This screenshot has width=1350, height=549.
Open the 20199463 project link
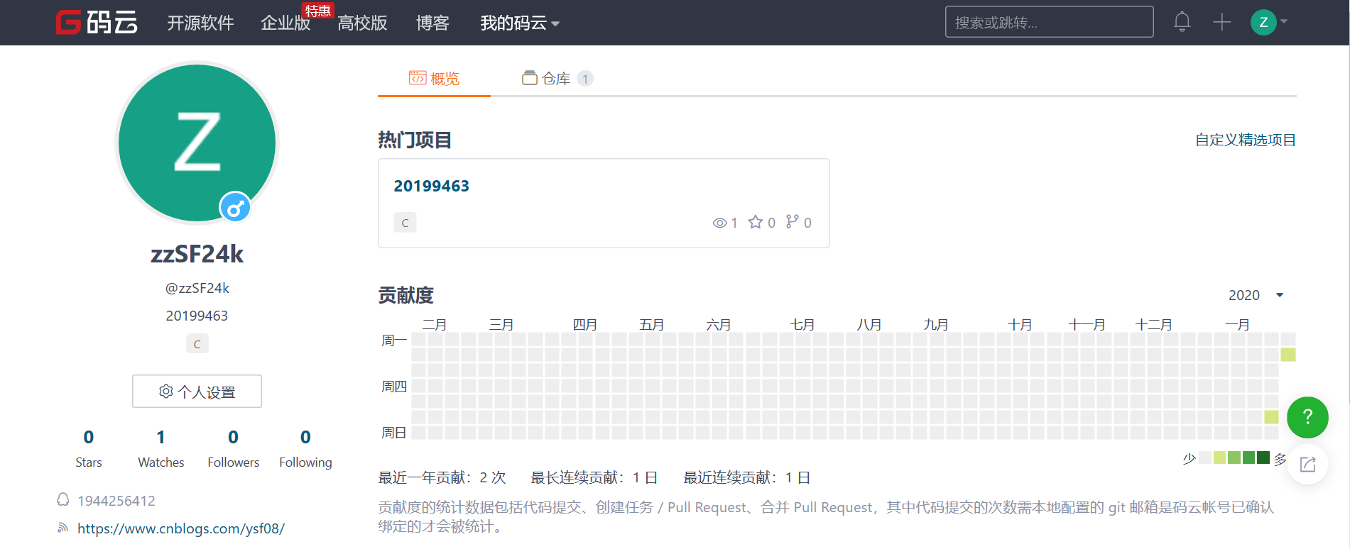coord(432,186)
